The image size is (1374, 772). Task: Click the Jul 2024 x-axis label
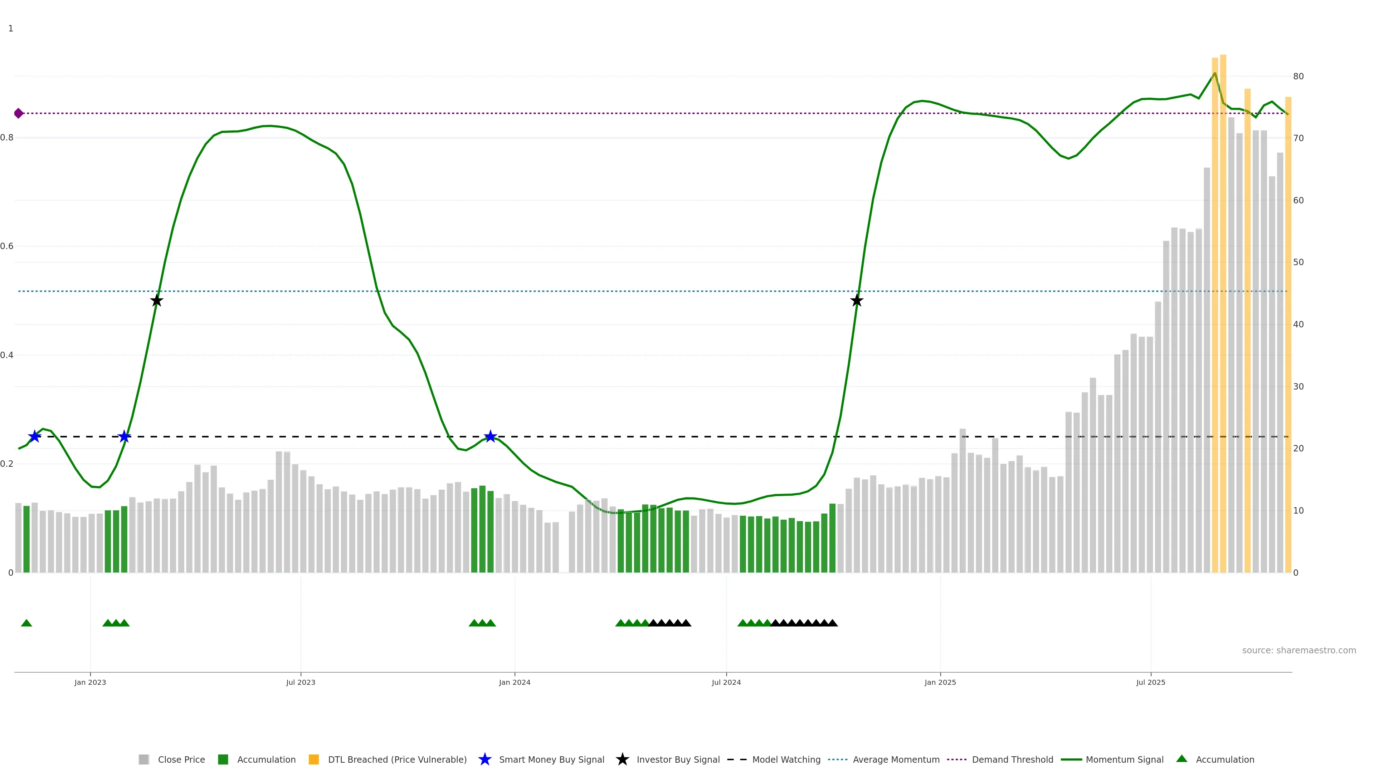[726, 682]
